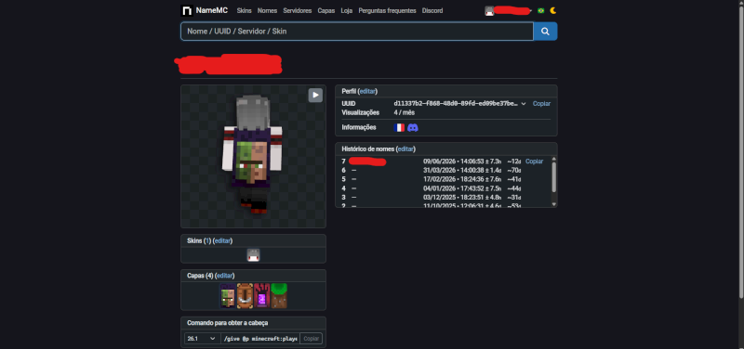Click the name history scroll up arrow
Viewport: 744px width, 349px height.
click(x=553, y=159)
